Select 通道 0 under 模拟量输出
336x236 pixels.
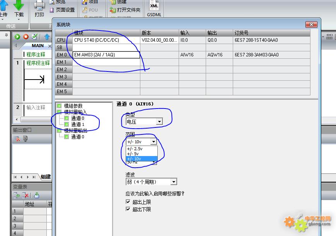[x=78, y=137]
